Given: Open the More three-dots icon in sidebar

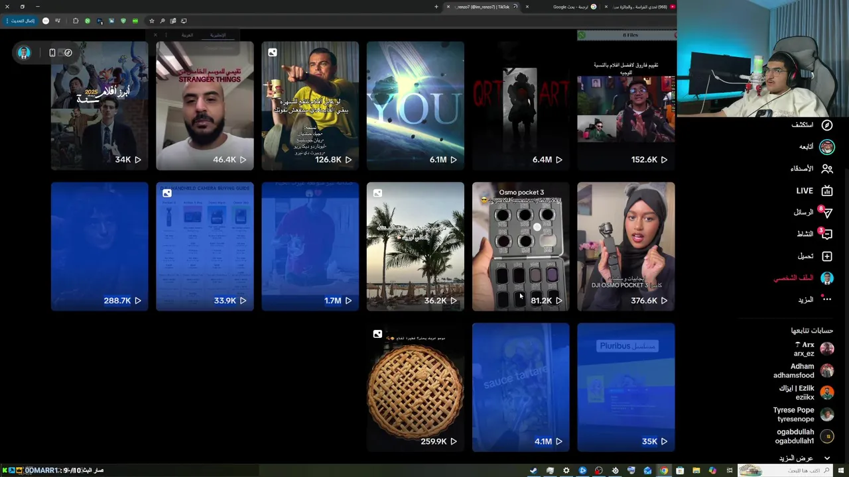Looking at the screenshot, I should [826, 299].
